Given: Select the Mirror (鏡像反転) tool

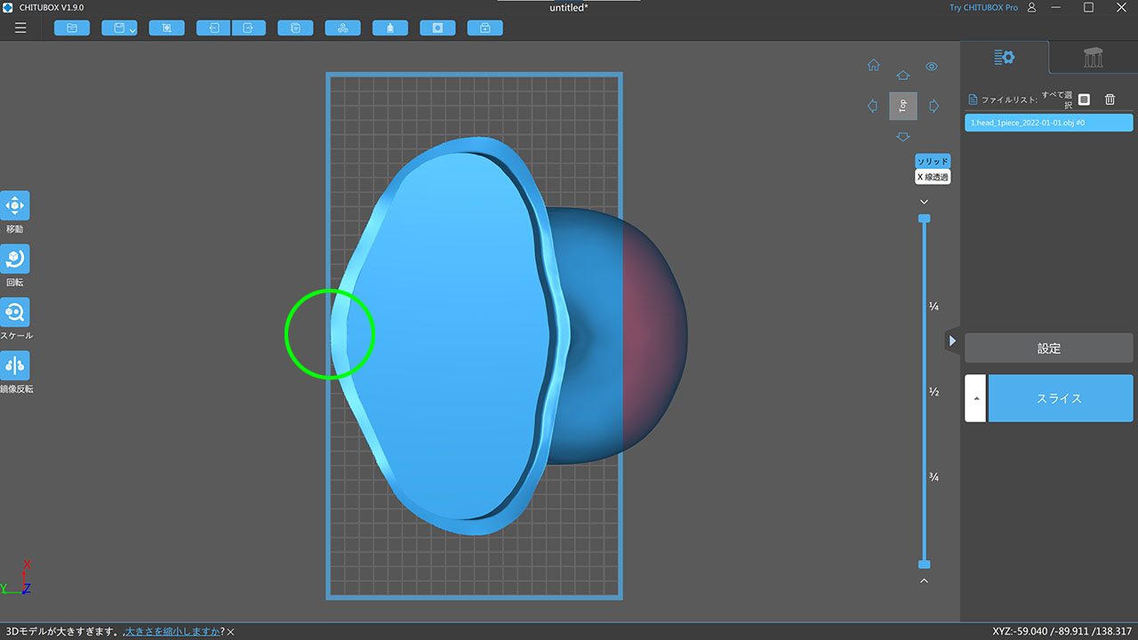Looking at the screenshot, I should [x=15, y=365].
